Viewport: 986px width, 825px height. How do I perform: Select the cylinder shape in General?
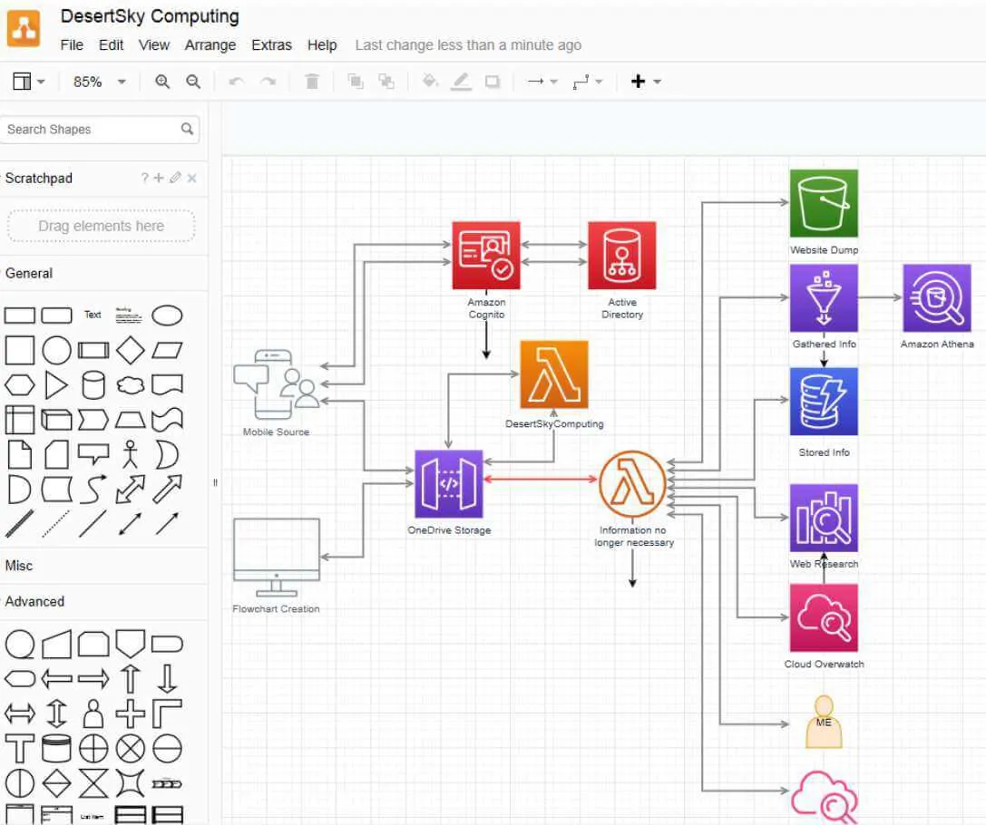point(93,385)
